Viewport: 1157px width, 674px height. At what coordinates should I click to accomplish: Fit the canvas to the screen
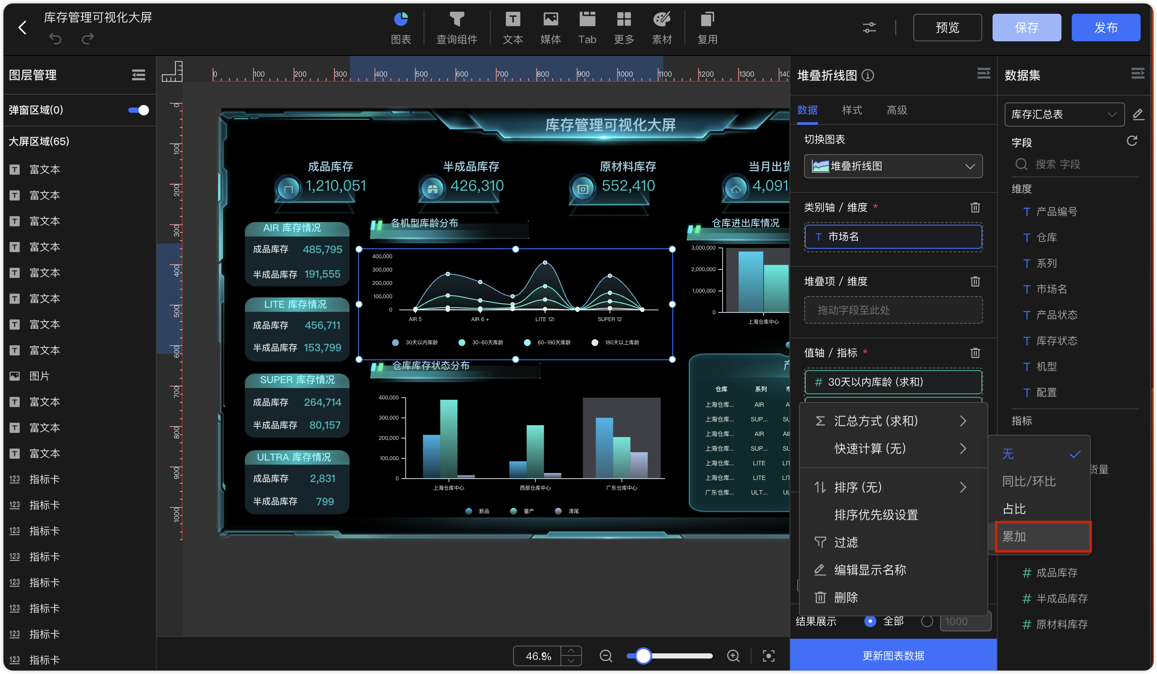(x=768, y=656)
